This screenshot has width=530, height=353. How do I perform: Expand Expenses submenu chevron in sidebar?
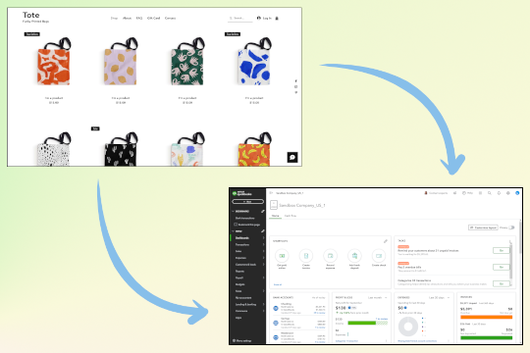pos(263,258)
